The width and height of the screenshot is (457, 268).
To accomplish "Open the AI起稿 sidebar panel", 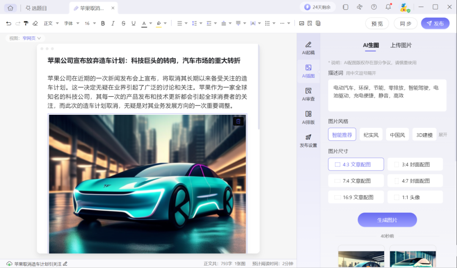I will tap(308, 48).
